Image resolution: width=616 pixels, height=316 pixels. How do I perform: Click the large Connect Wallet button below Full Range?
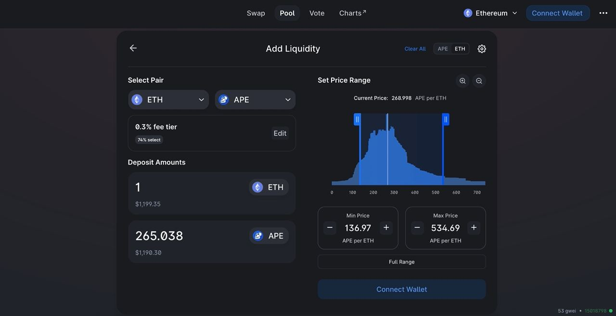[x=402, y=289]
